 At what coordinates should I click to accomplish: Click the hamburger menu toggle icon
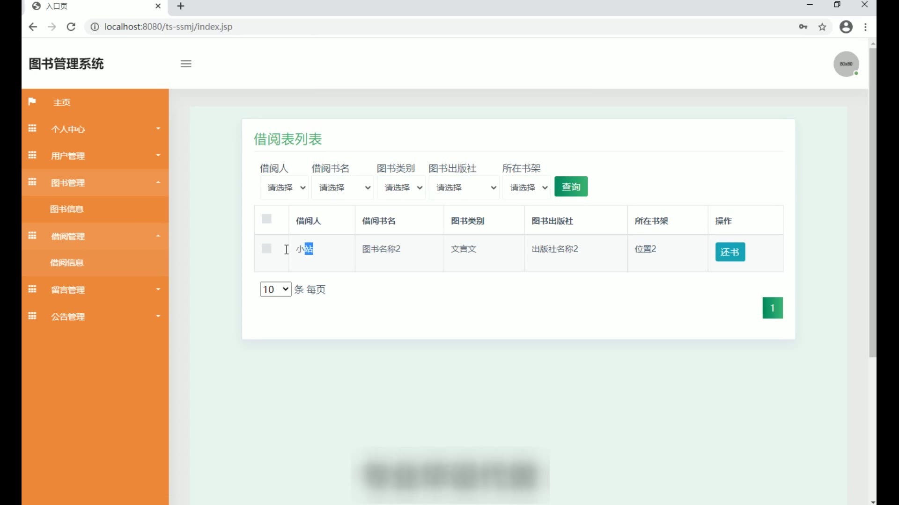186,64
